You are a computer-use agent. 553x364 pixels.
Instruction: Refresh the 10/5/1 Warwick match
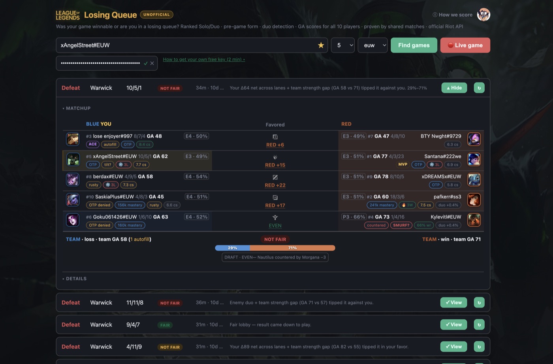pyautogui.click(x=479, y=88)
